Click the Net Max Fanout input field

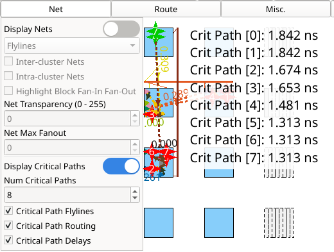click(67, 147)
